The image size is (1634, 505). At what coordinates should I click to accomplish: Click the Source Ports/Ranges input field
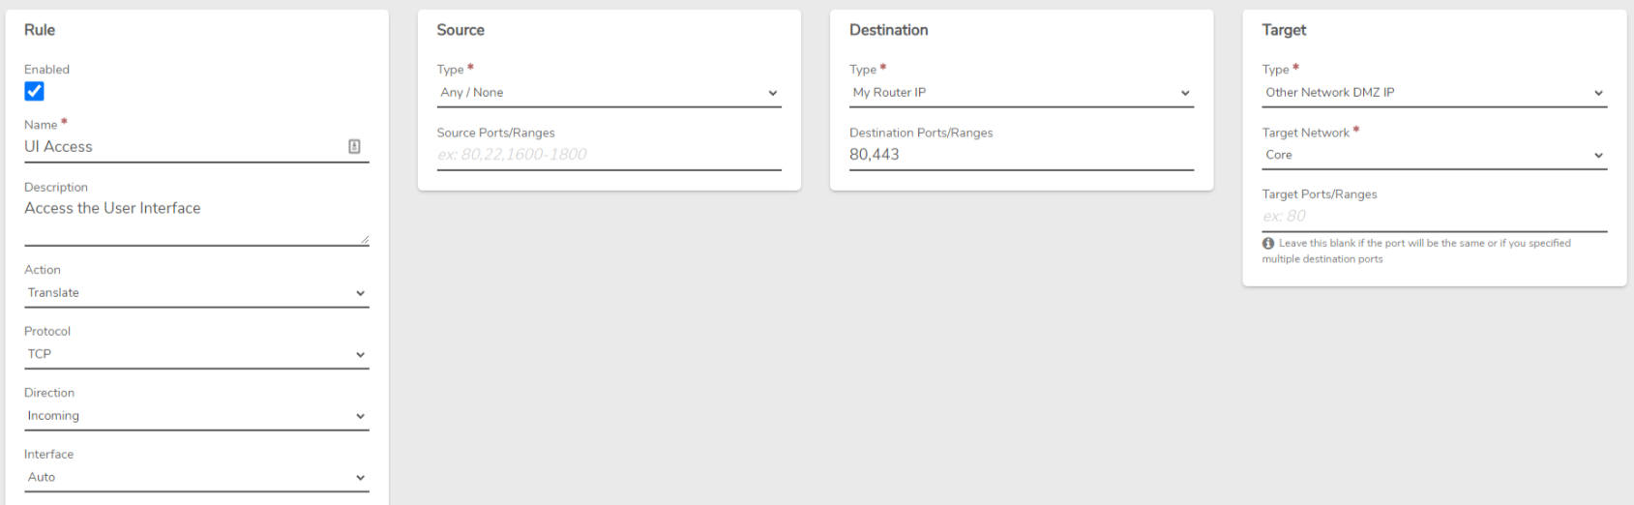pyautogui.click(x=609, y=155)
